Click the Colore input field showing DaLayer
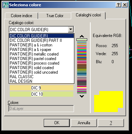The width and height of the screenshot is (132, 134). (x=41, y=109)
